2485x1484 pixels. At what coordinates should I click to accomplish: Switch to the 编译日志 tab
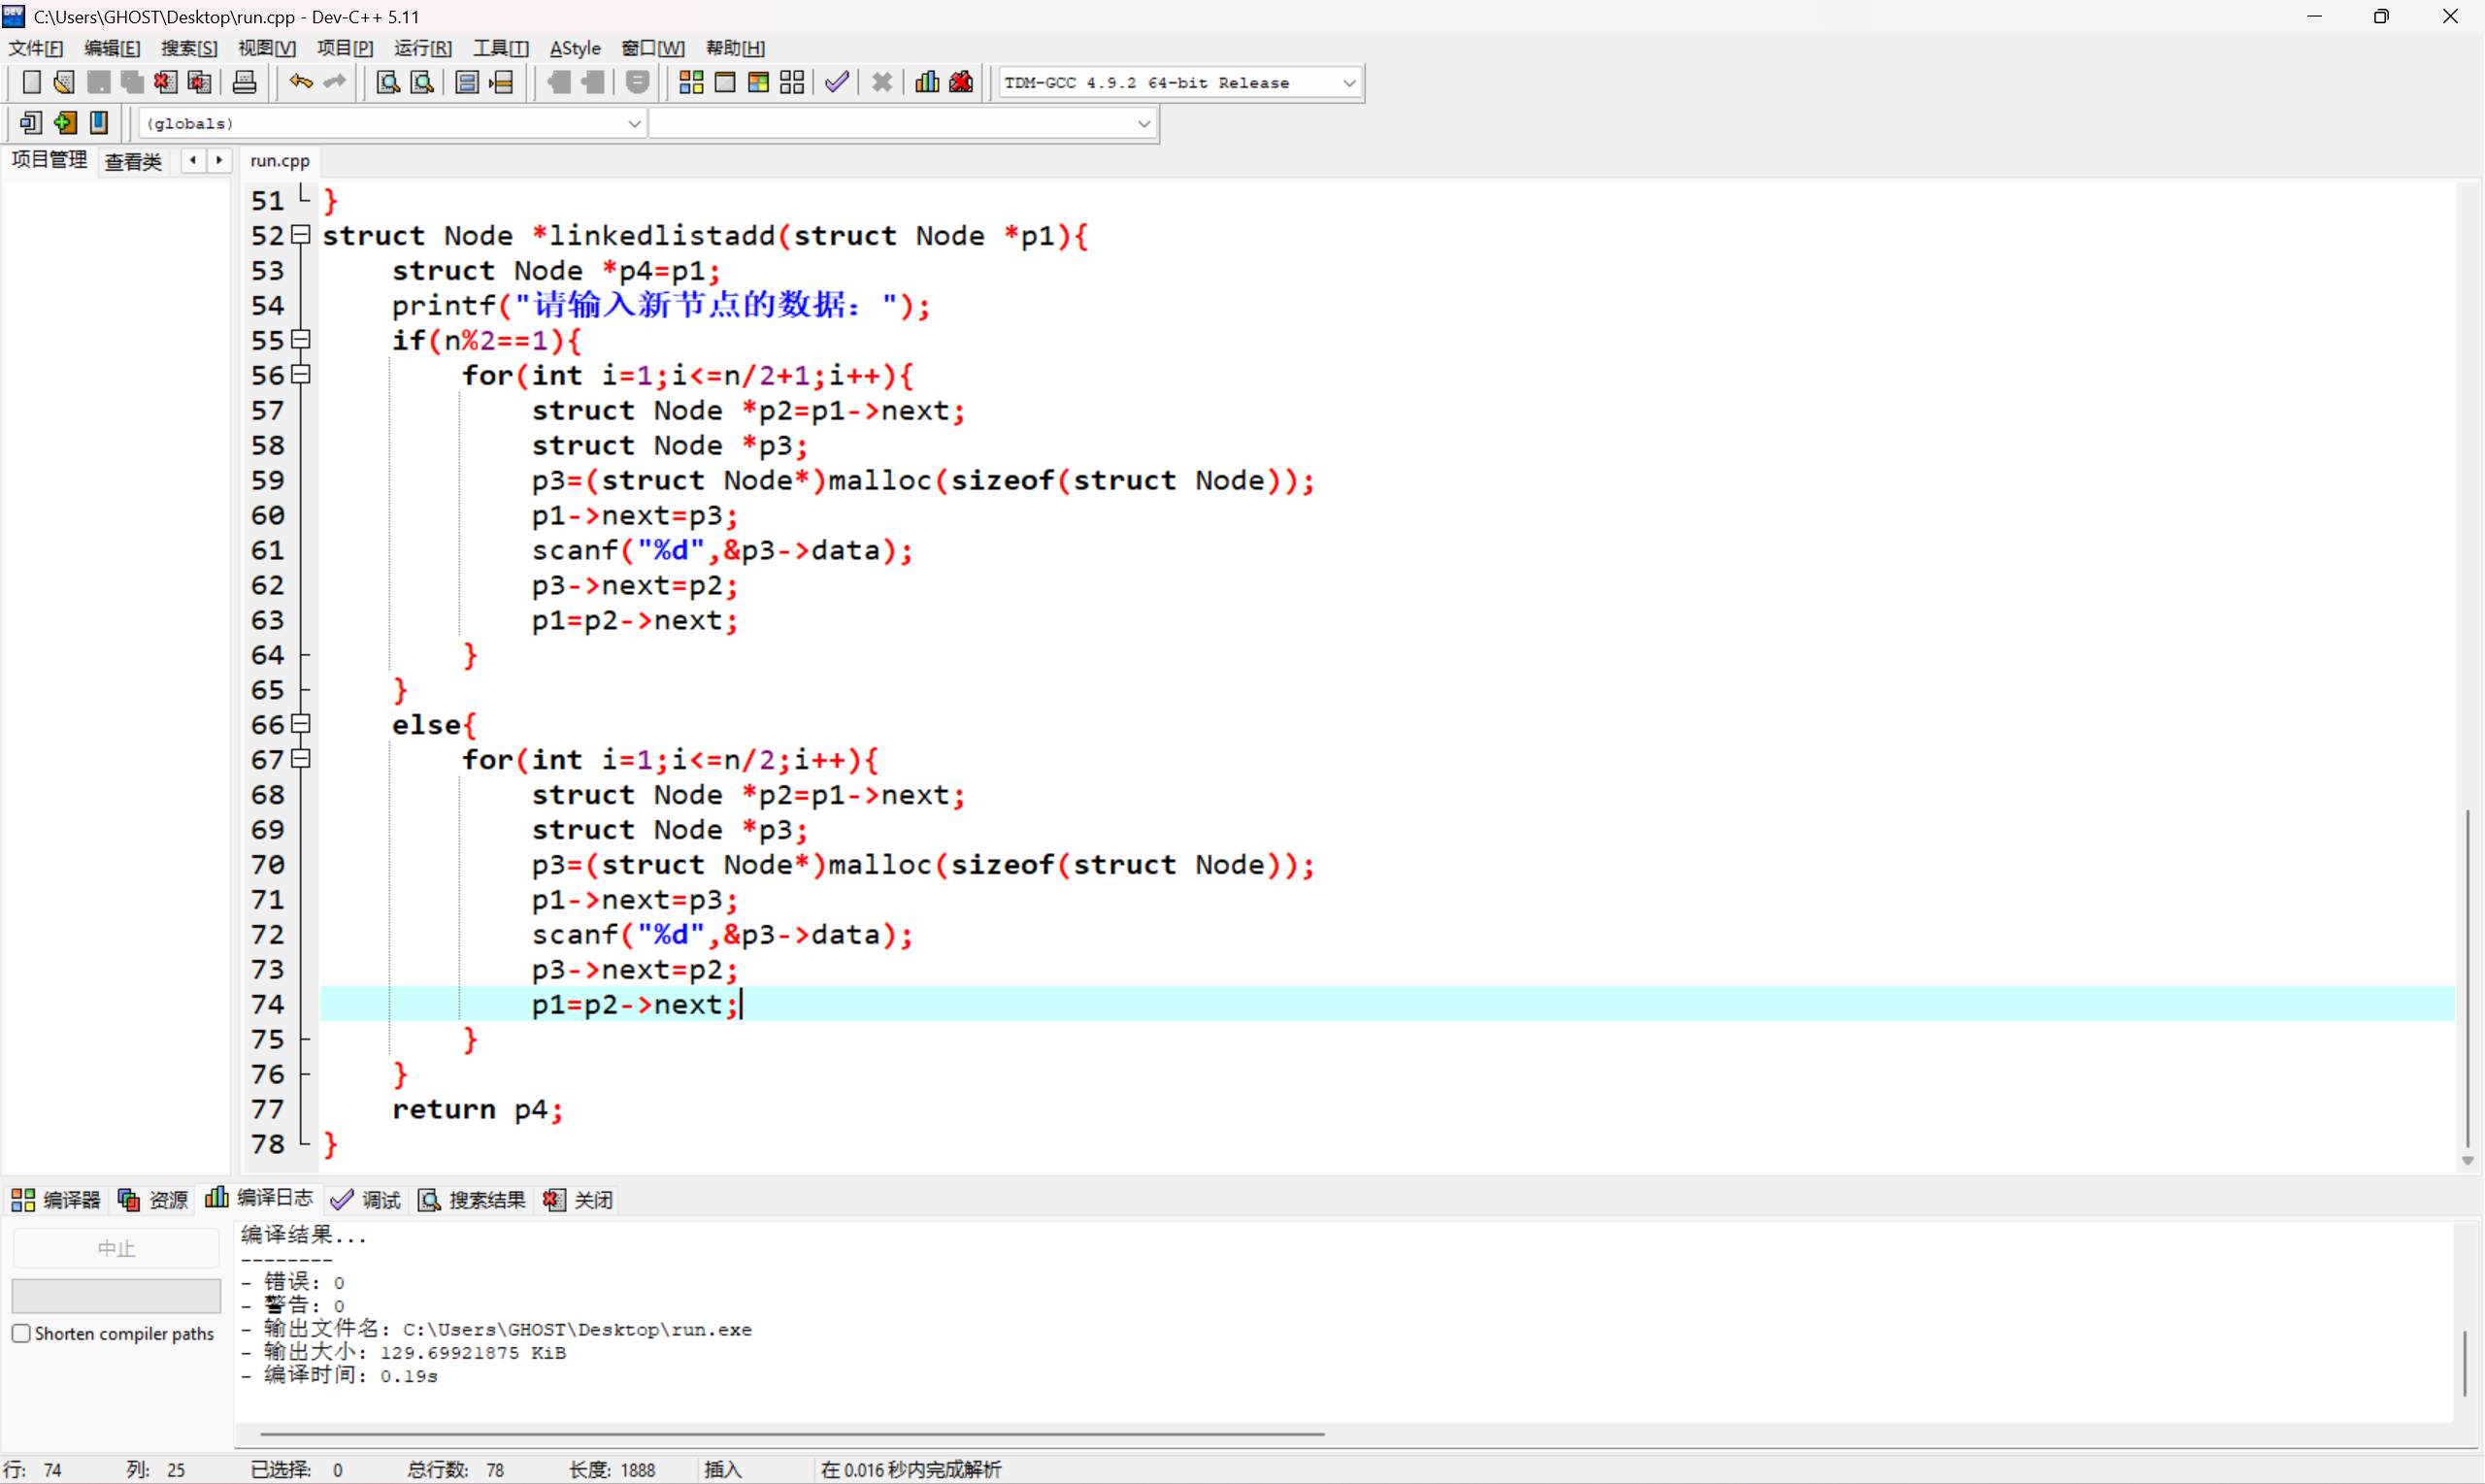tap(260, 1198)
